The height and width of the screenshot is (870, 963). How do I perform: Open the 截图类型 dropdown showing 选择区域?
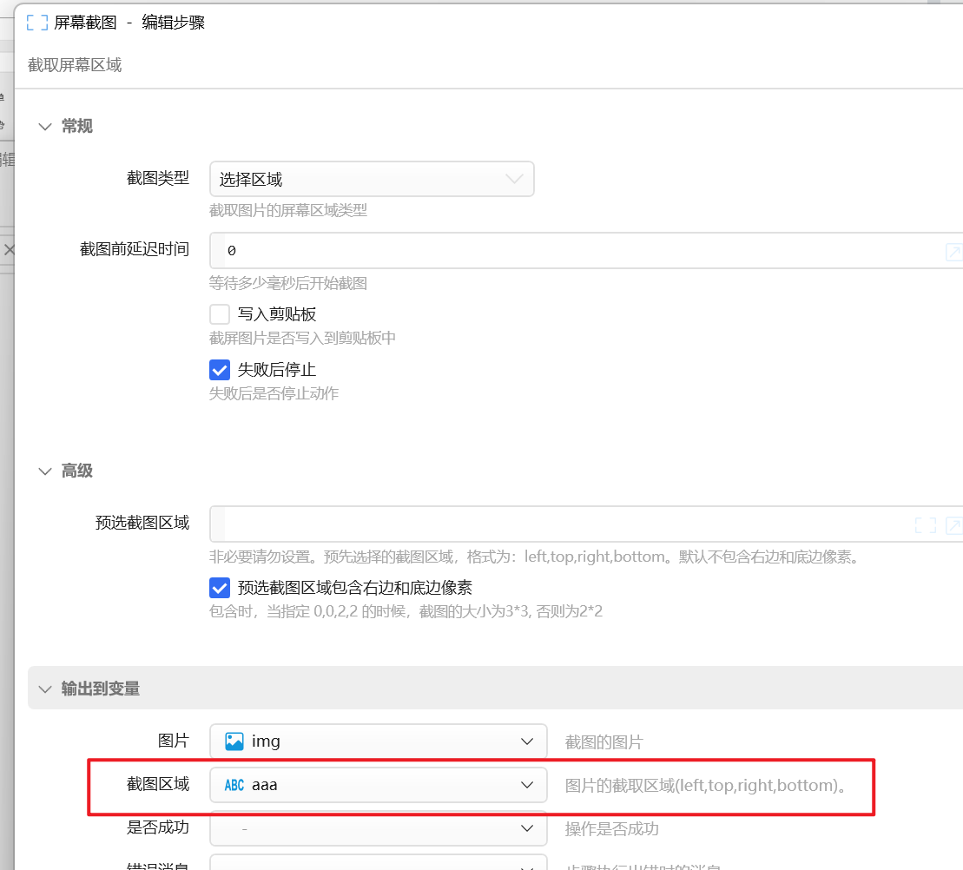coord(372,180)
